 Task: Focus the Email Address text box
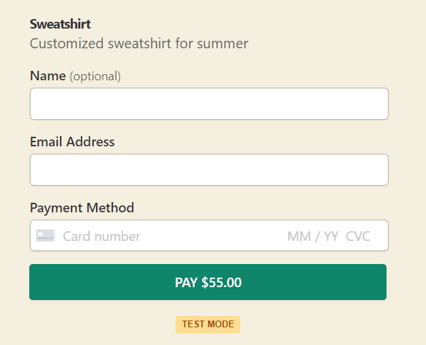click(x=209, y=169)
